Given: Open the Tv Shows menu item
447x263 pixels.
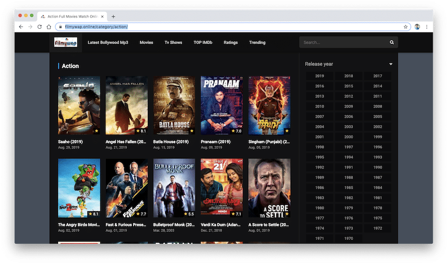Looking at the screenshot, I should tap(173, 42).
